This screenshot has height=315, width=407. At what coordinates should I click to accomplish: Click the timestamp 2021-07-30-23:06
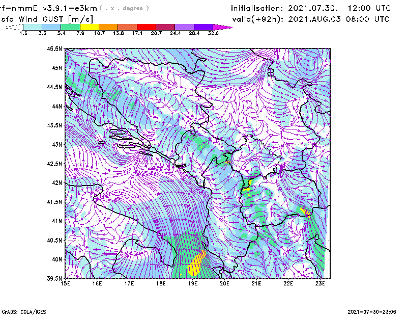(x=372, y=312)
